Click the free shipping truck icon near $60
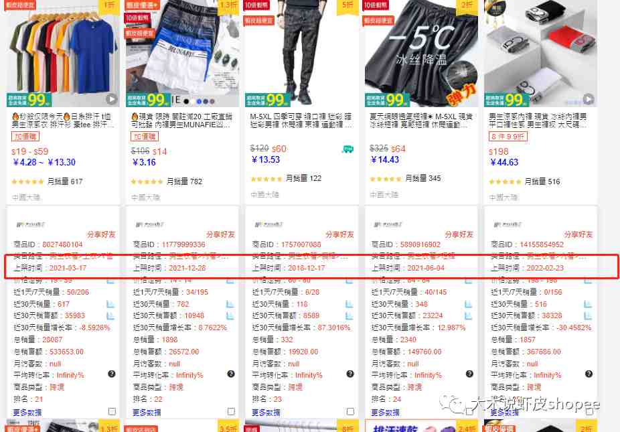Image resolution: width=620 pixels, height=432 pixels. coord(347,149)
